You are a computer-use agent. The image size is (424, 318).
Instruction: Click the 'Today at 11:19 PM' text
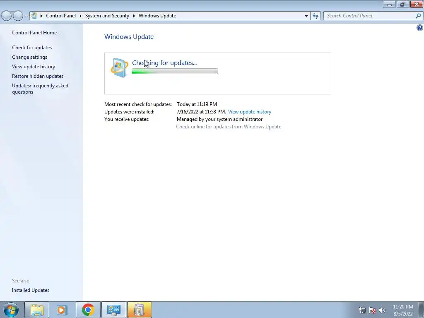tap(197, 104)
